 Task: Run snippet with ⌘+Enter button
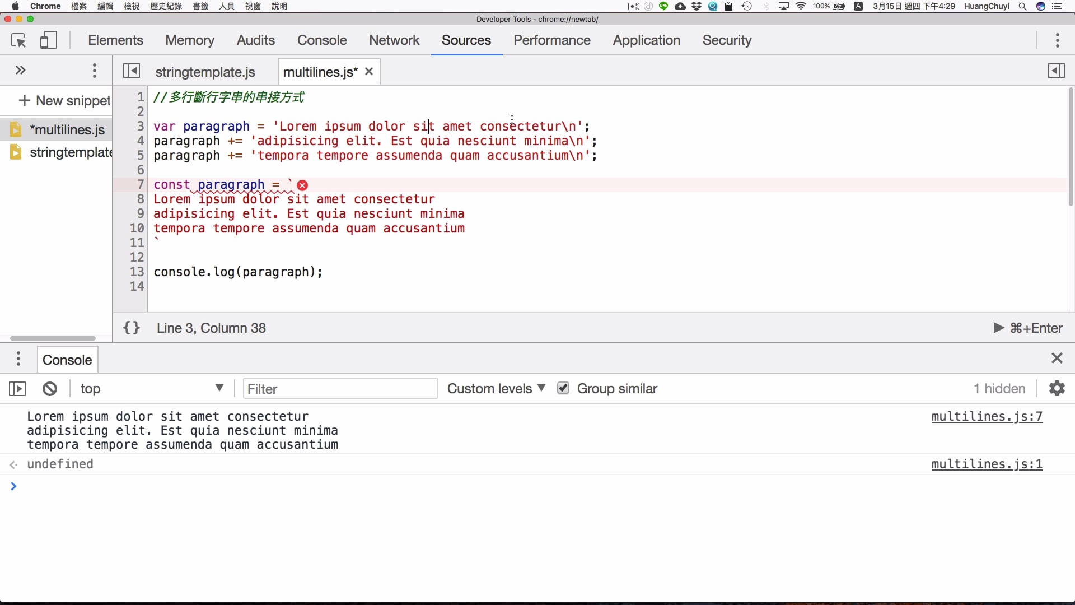1027,328
